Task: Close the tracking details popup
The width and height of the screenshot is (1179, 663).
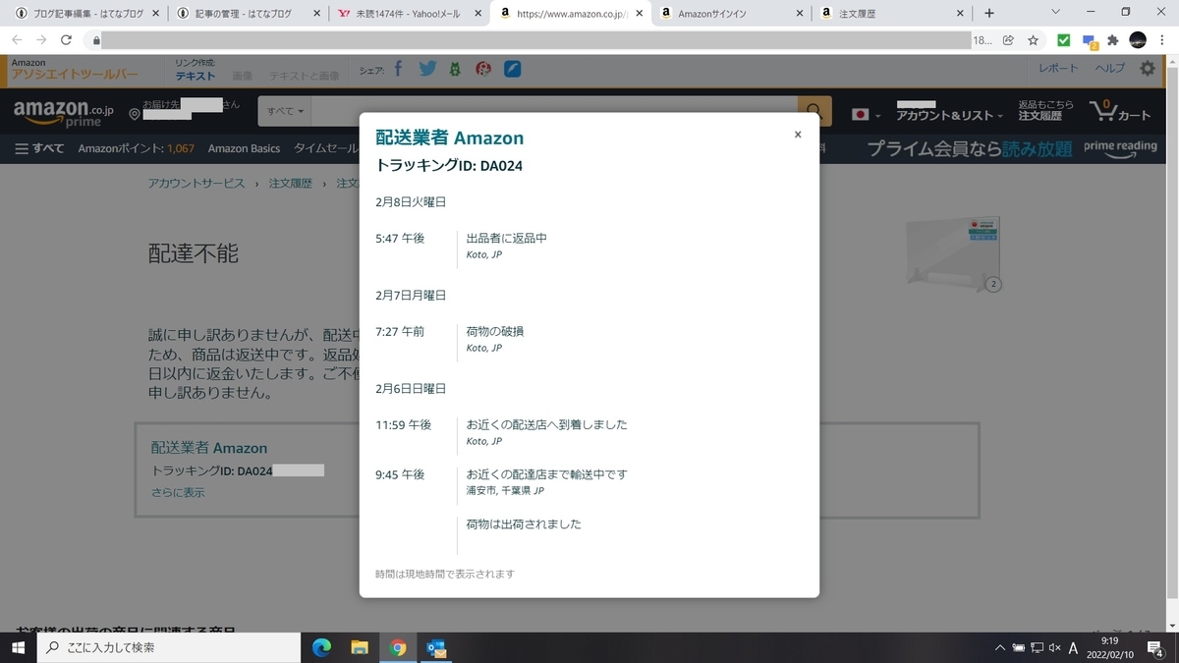Action: 798,135
